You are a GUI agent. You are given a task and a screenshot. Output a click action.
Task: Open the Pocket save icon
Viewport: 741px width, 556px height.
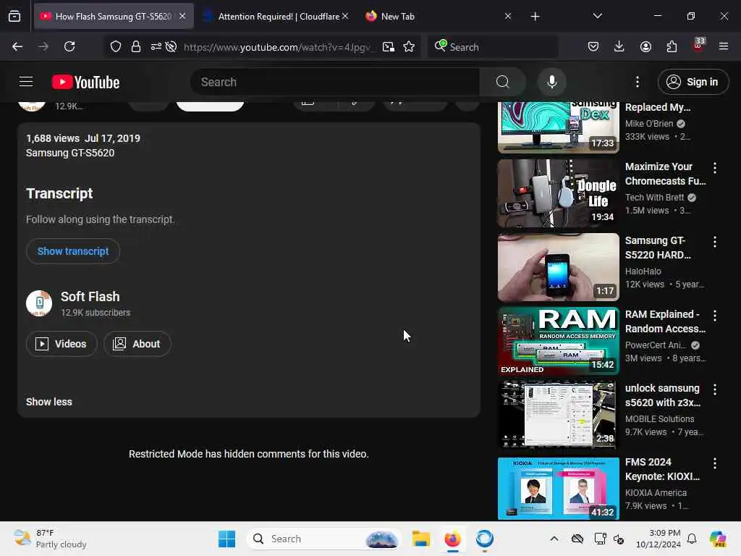[x=593, y=46]
